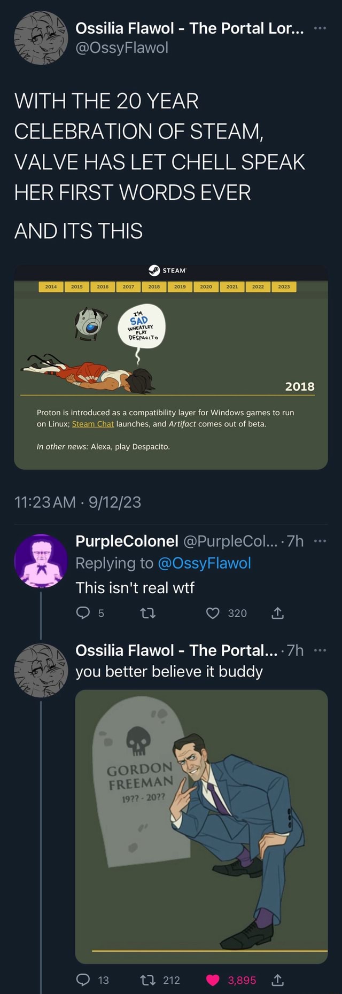The image size is (342, 994).
Task: Unlike the reply with 3,895 likes
Action: click(x=213, y=980)
